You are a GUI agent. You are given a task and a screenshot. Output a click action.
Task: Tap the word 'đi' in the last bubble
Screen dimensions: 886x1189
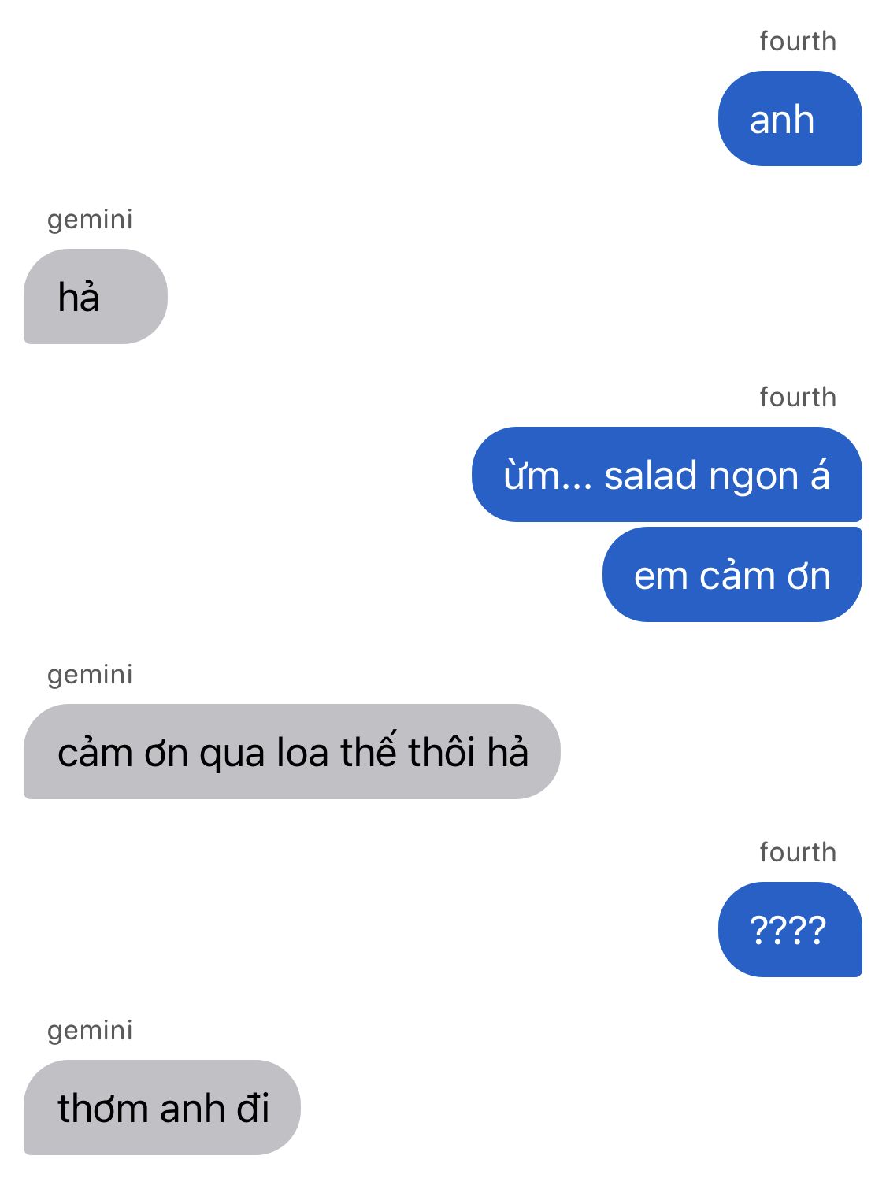pyautogui.click(x=253, y=1109)
